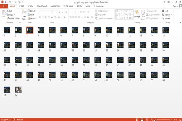Select slide thumbnail 24
This screenshot has width=182, height=121.
pos(98,45)
